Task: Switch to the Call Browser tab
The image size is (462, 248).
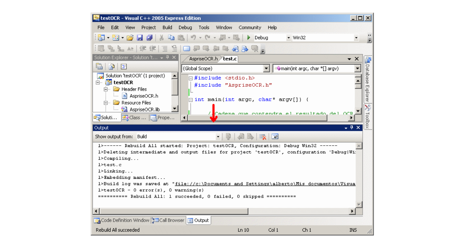Action: [168, 220]
